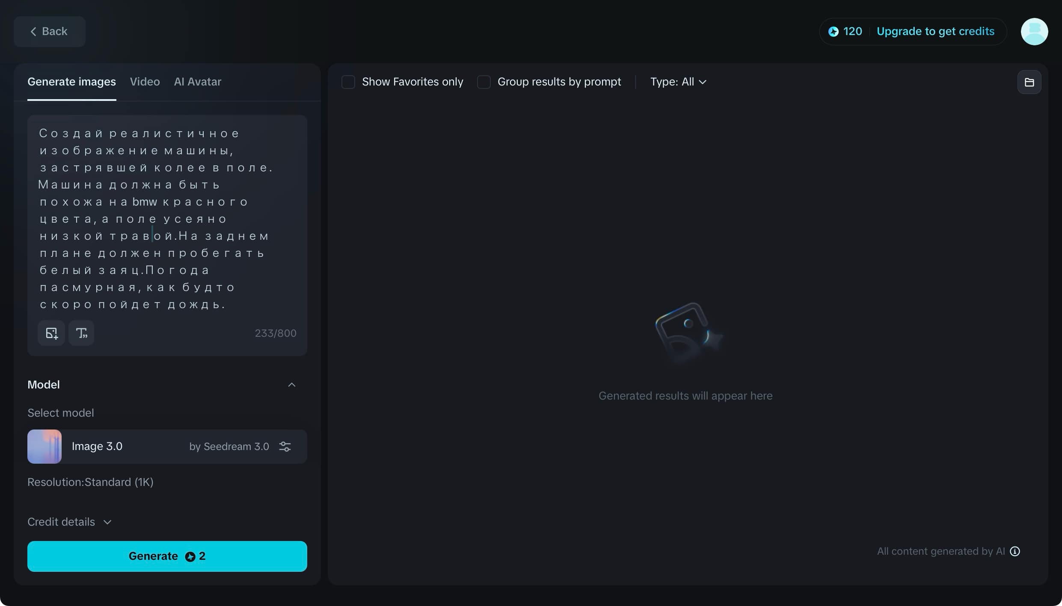Click the text style icon under prompt
Screen dimensions: 1062x606
(81, 333)
